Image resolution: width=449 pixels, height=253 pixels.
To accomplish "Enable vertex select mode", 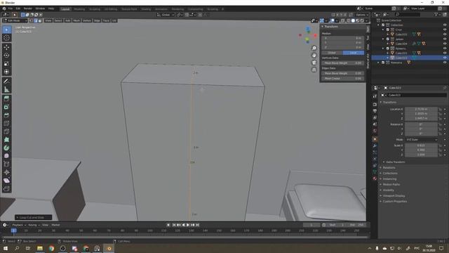I will pos(31,20).
